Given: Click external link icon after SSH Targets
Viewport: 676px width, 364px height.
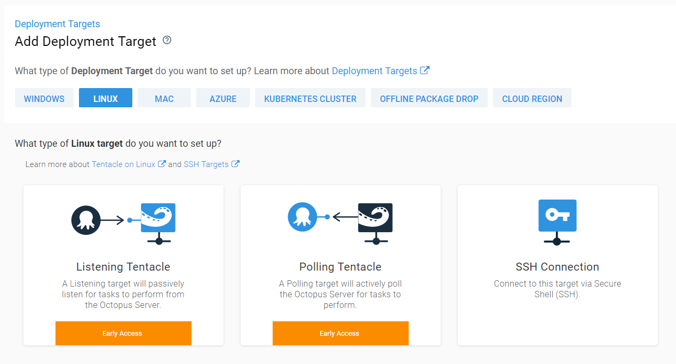Looking at the screenshot, I should pos(235,164).
